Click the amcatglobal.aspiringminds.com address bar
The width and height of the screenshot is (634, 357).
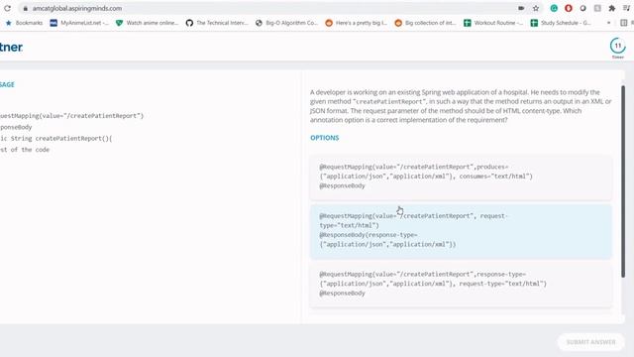pyautogui.click(x=266, y=8)
